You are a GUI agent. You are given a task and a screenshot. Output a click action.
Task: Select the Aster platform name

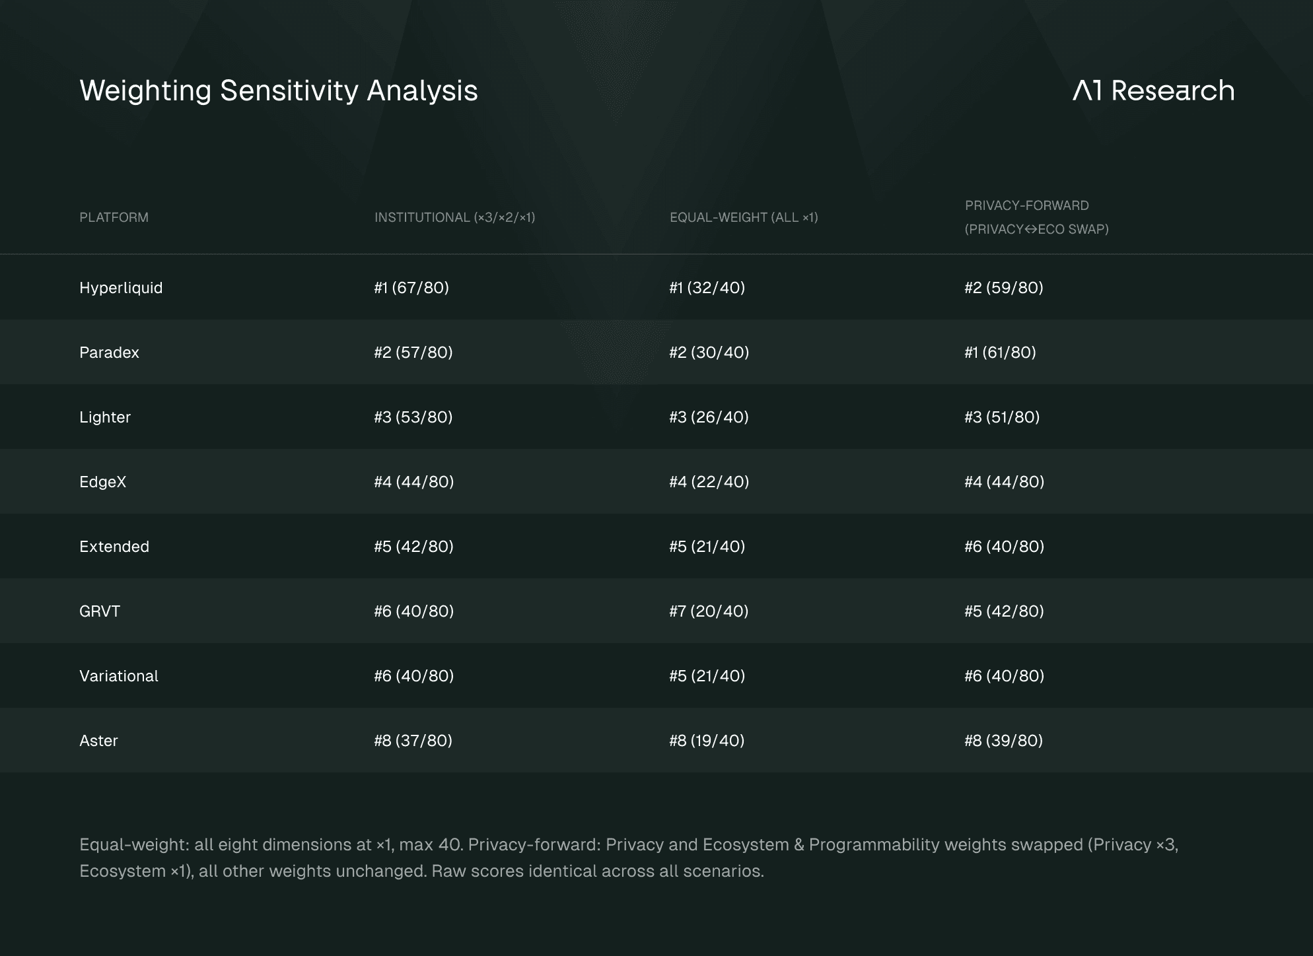[98, 741]
